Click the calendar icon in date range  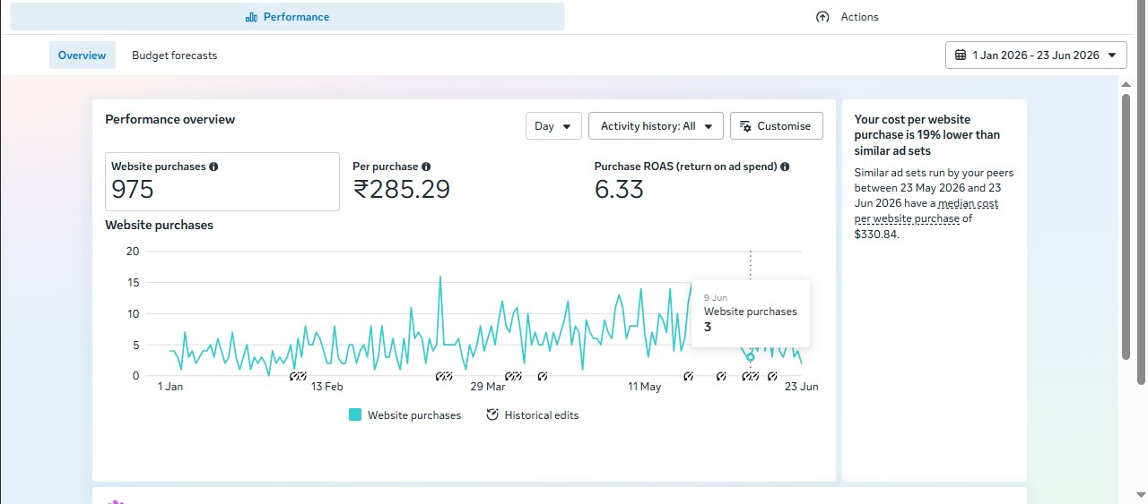(x=961, y=55)
